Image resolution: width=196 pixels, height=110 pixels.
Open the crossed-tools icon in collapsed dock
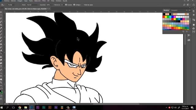(189, 35)
